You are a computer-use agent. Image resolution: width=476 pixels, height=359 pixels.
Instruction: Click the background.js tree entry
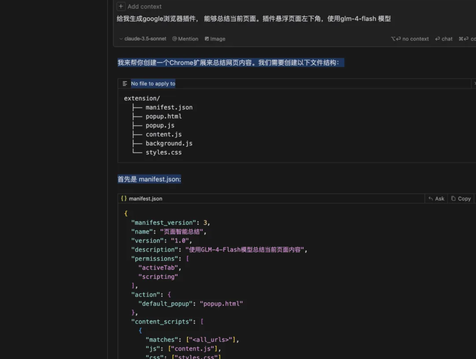pos(169,143)
